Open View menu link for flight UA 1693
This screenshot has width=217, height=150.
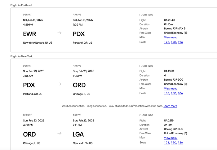tap(170, 89)
